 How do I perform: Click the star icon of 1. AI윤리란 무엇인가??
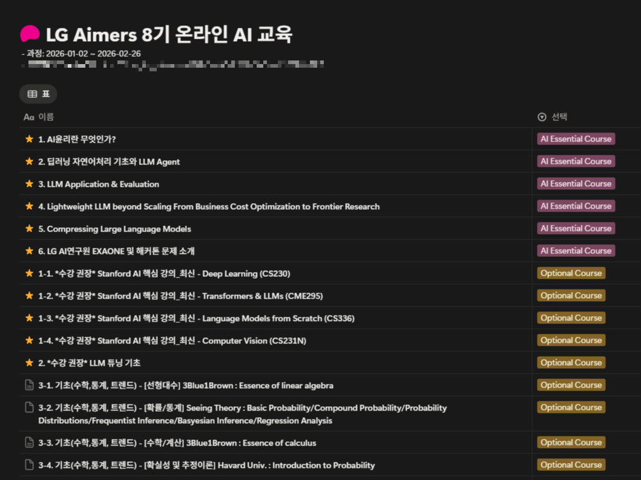point(29,139)
